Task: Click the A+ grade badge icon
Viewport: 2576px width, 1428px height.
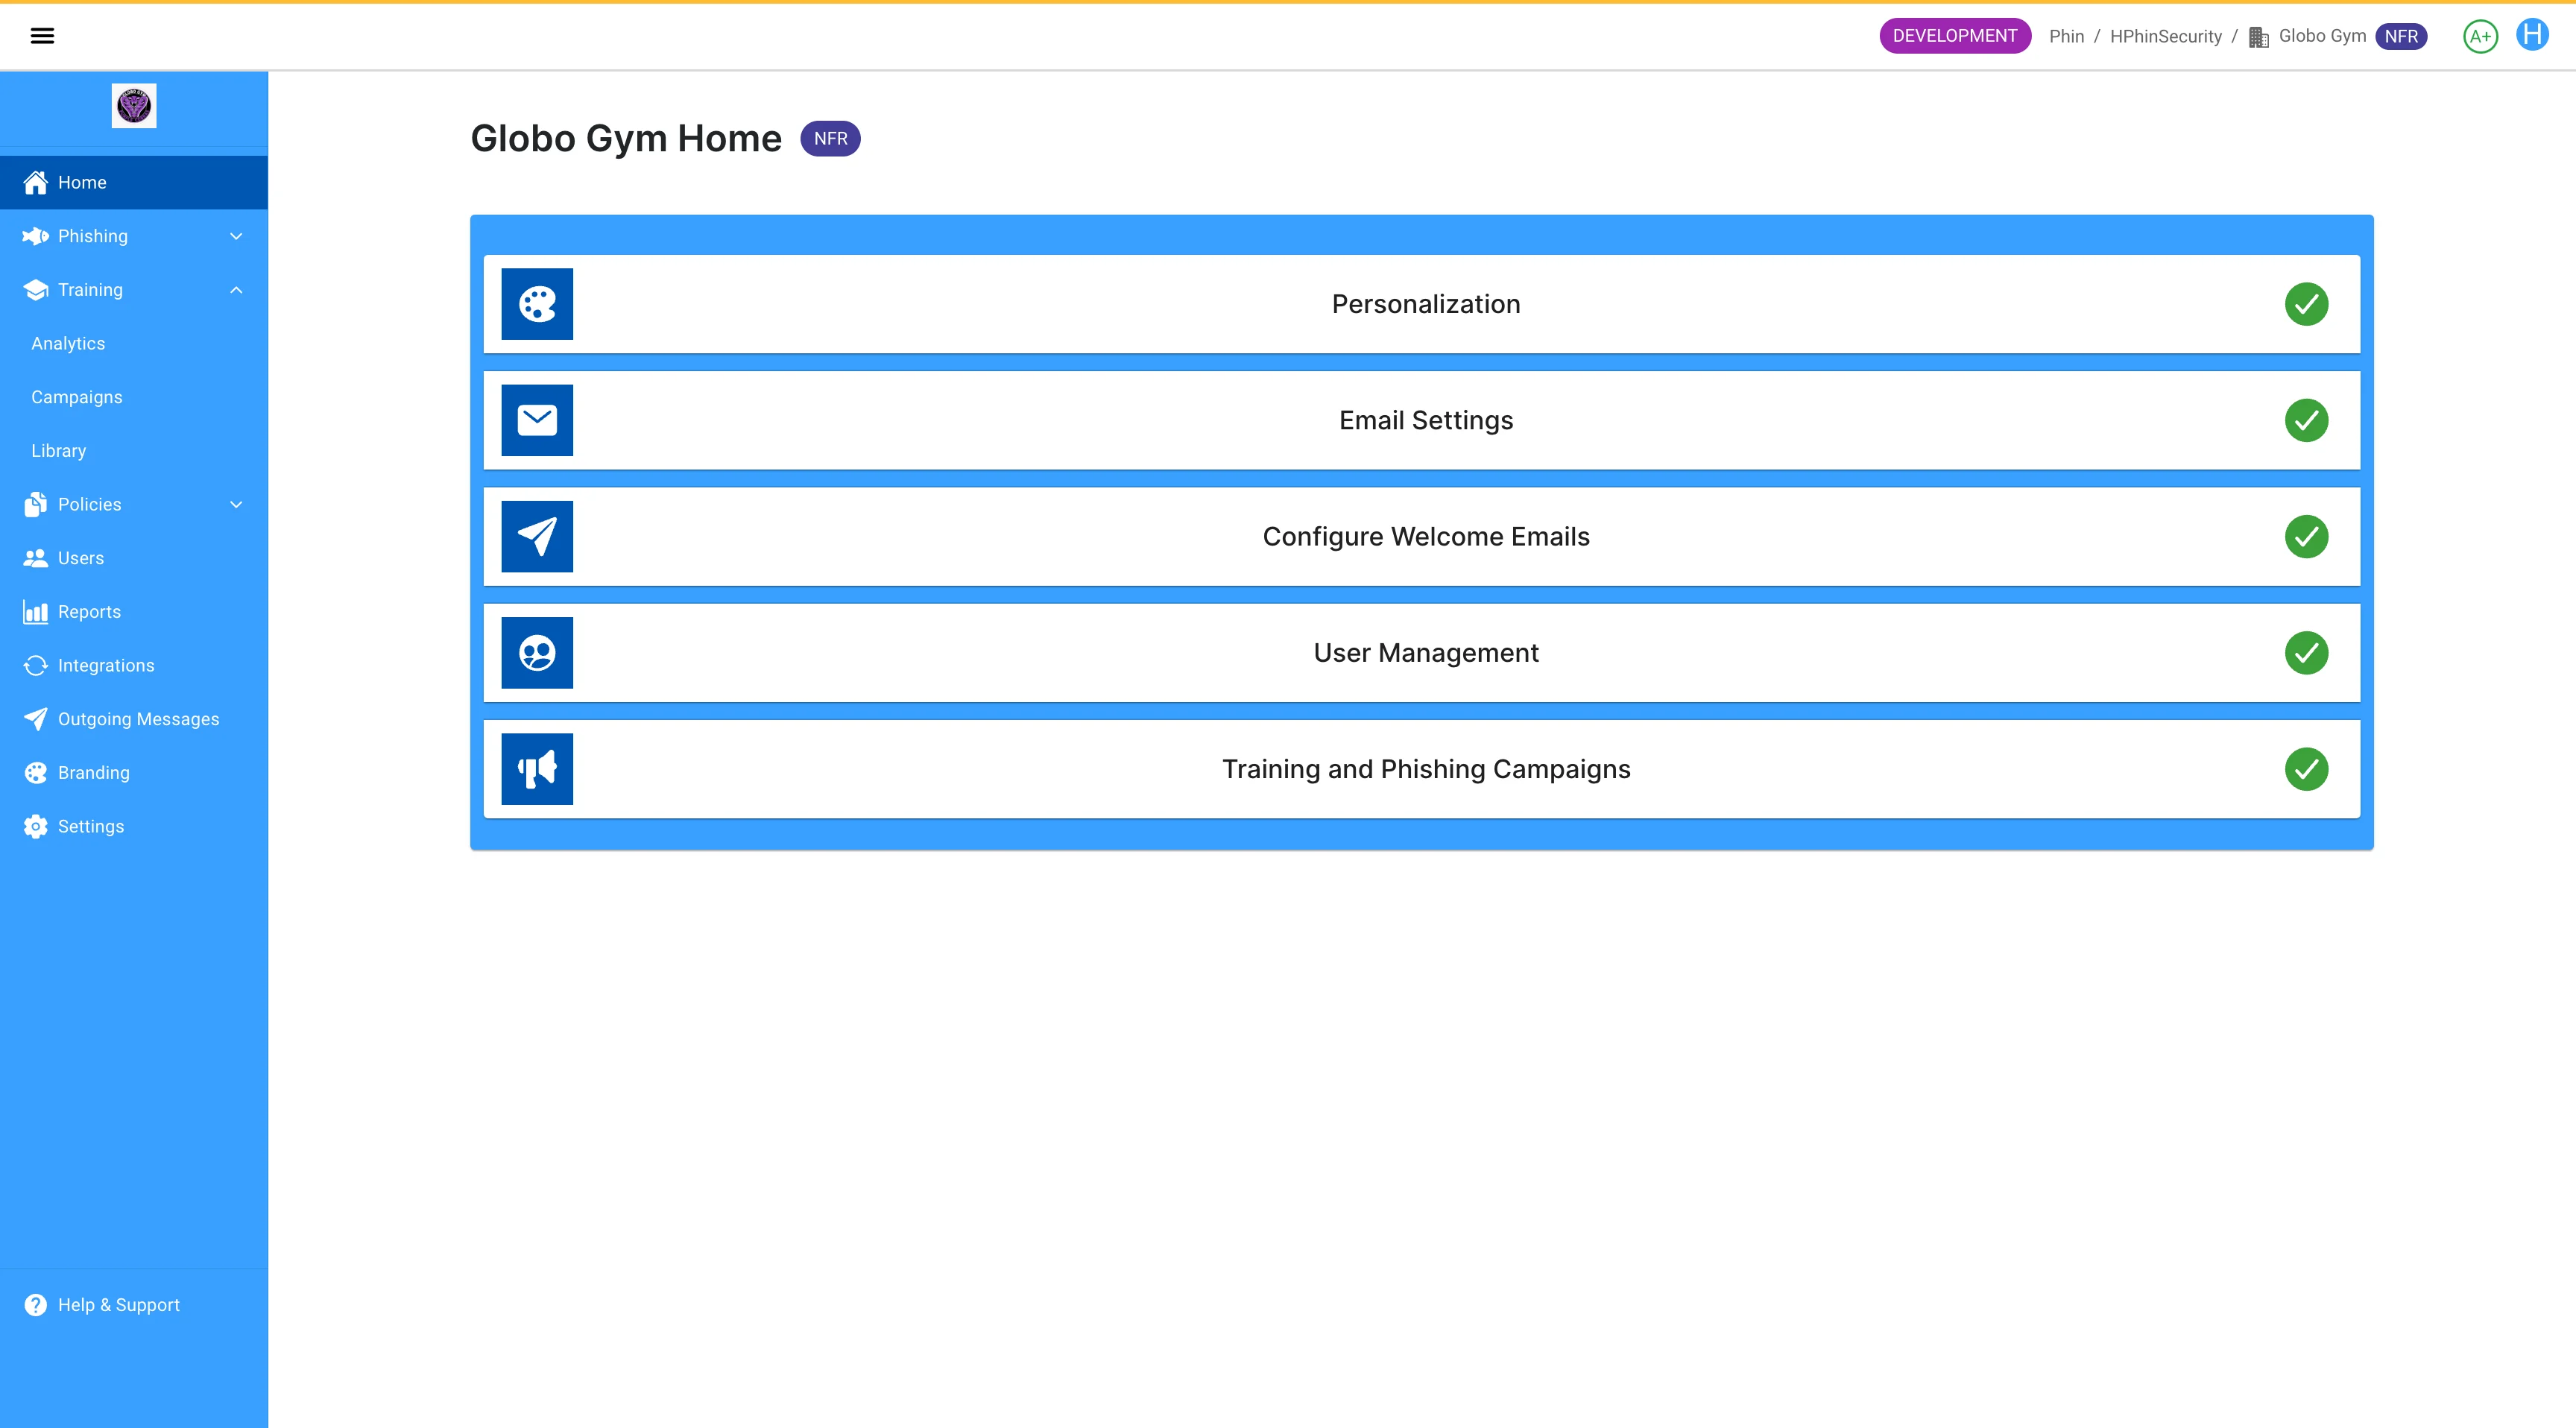Action: pos(2480,37)
